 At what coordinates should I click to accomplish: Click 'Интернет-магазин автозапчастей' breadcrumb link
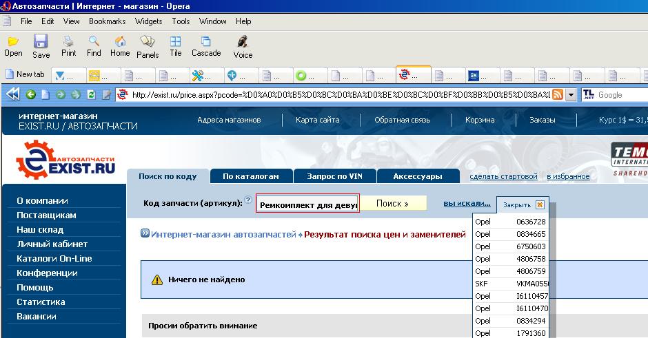223,235
